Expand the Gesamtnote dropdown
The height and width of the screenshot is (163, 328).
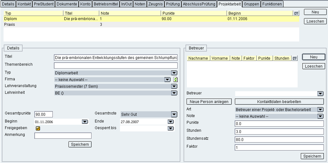click(x=174, y=114)
